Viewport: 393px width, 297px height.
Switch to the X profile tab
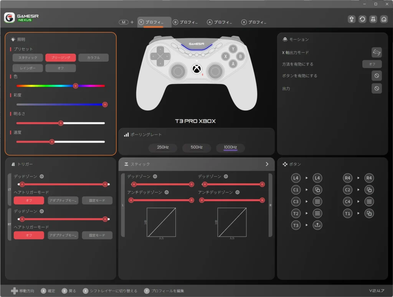pos(254,22)
